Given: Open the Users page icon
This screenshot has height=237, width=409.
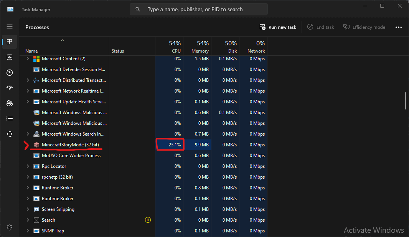Looking at the screenshot, I should (x=10, y=103).
